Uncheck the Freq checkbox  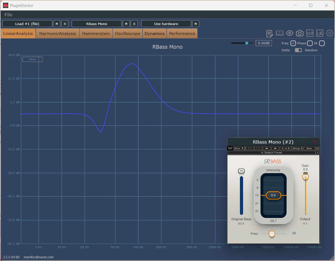pos(293,43)
